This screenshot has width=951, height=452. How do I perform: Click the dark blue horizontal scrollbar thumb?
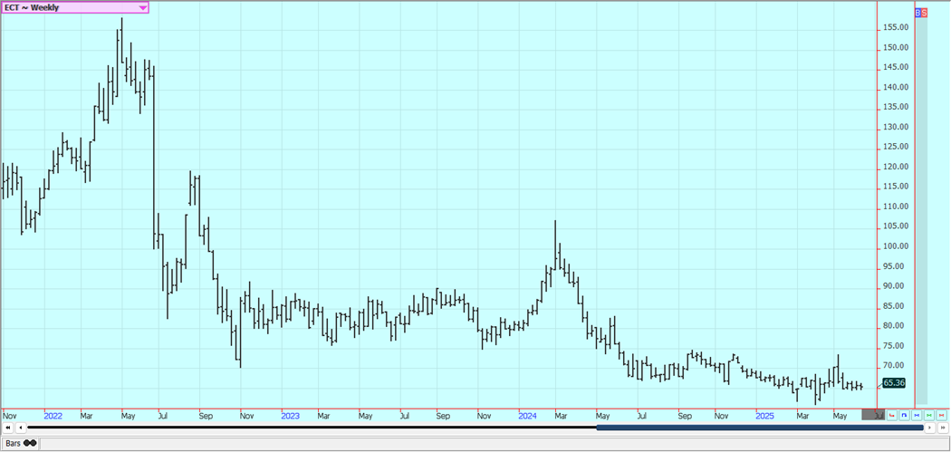tap(759, 428)
